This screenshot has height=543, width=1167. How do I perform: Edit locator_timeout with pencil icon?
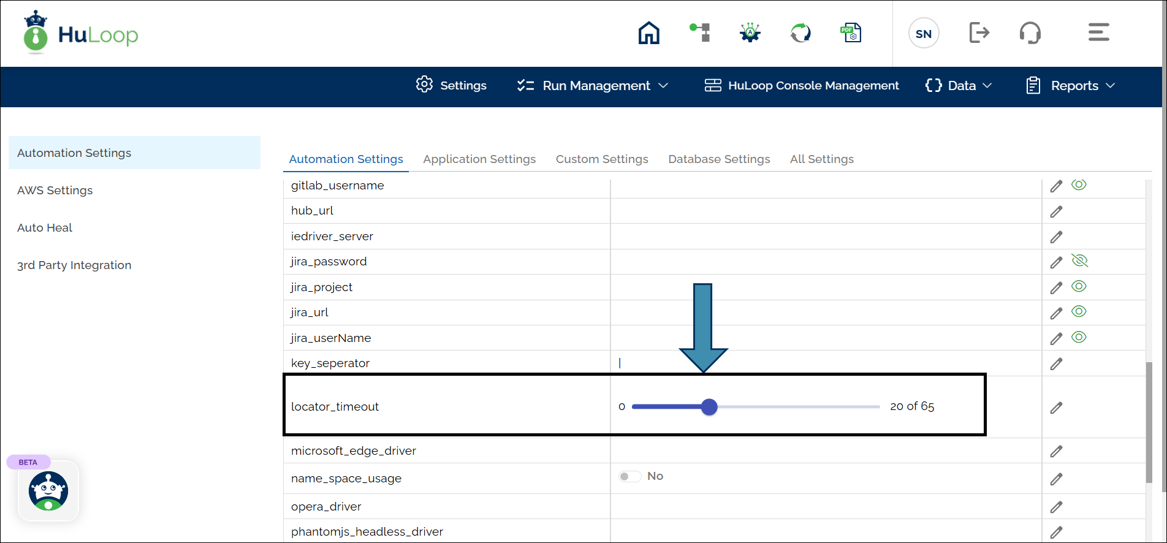tap(1056, 408)
